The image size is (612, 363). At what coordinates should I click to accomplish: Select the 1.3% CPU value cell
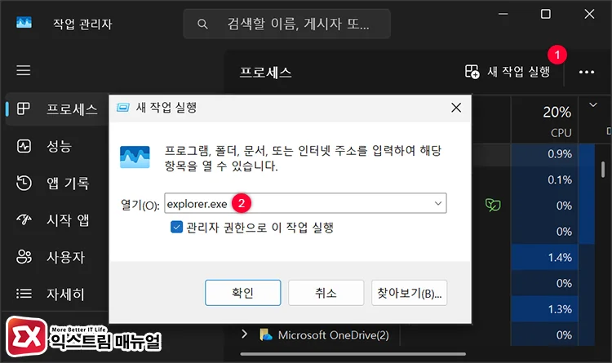click(544, 309)
